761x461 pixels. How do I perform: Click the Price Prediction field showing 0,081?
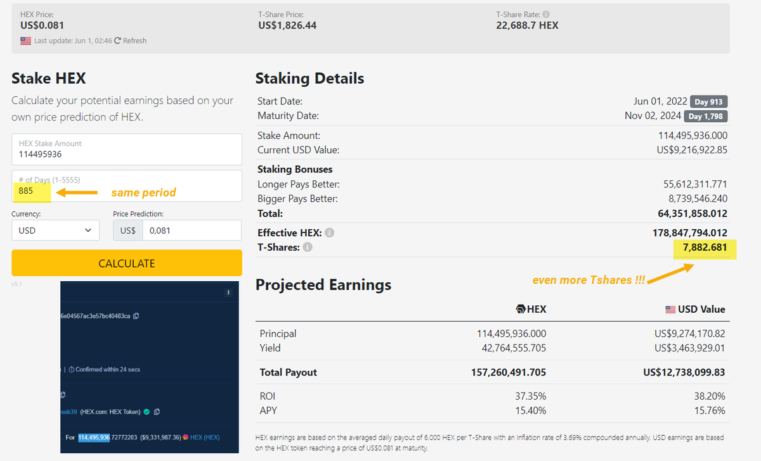click(192, 230)
